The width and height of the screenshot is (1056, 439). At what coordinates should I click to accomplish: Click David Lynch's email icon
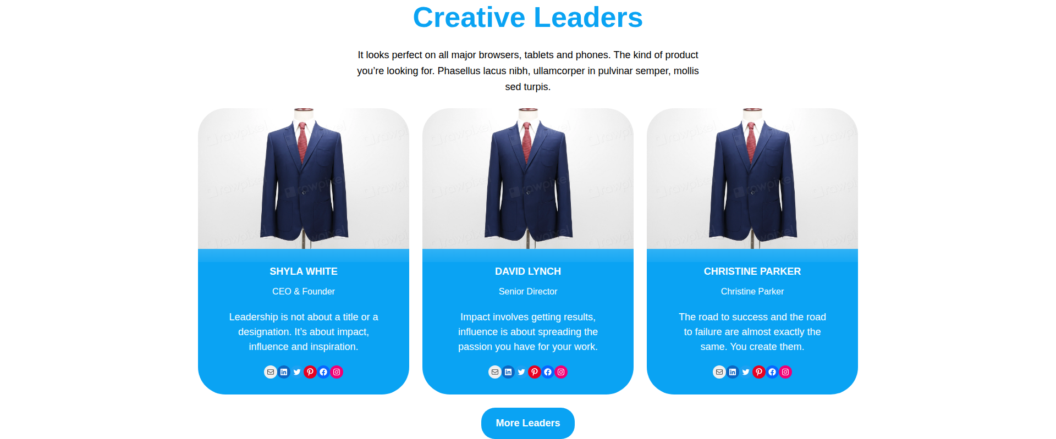[x=495, y=372]
